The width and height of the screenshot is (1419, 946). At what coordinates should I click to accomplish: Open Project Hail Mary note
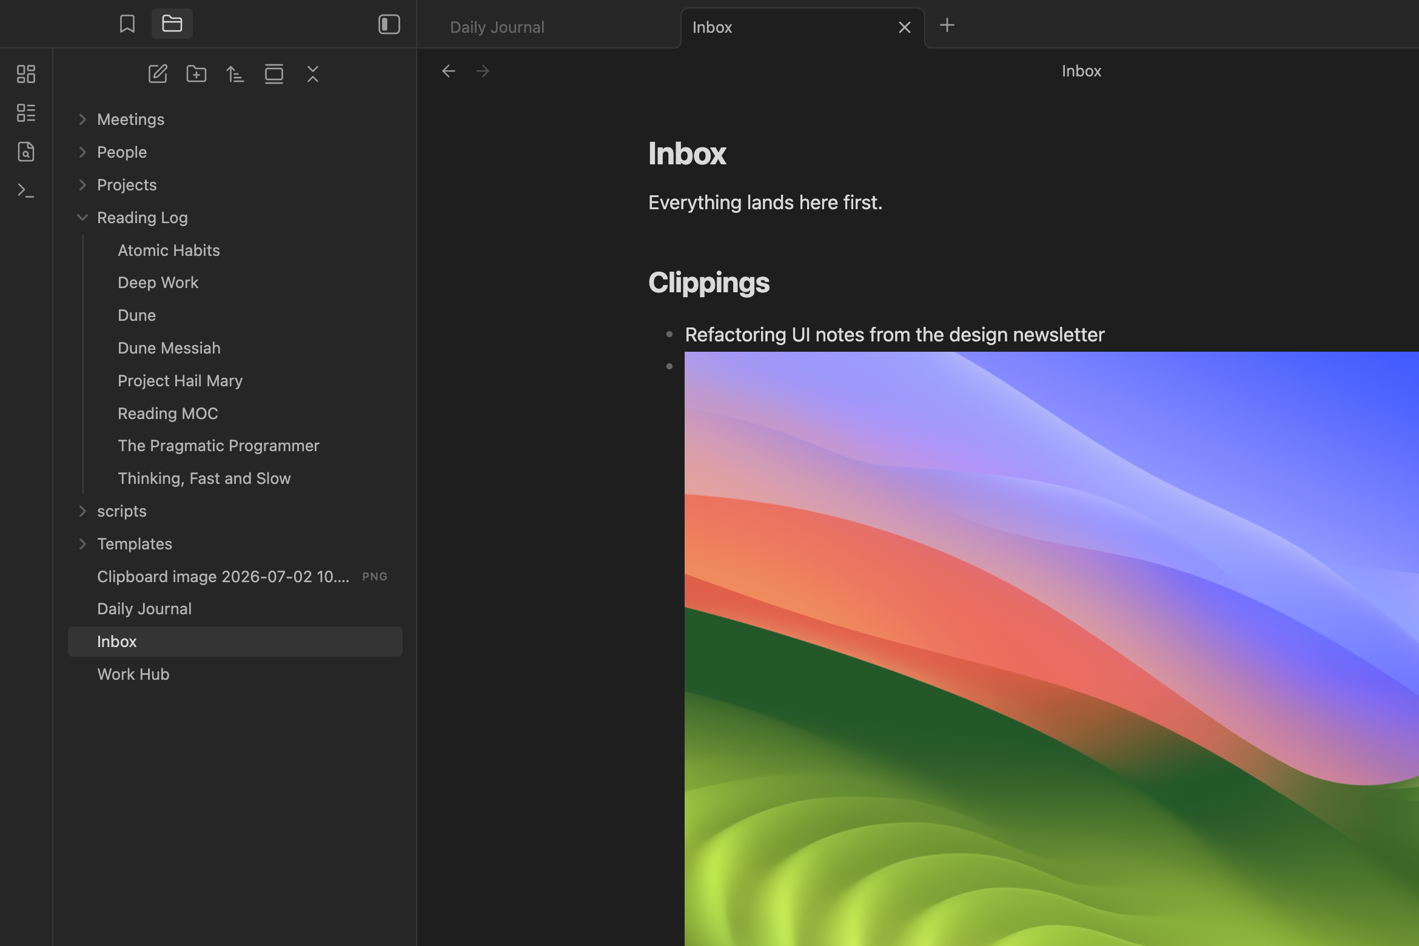coord(246,381)
